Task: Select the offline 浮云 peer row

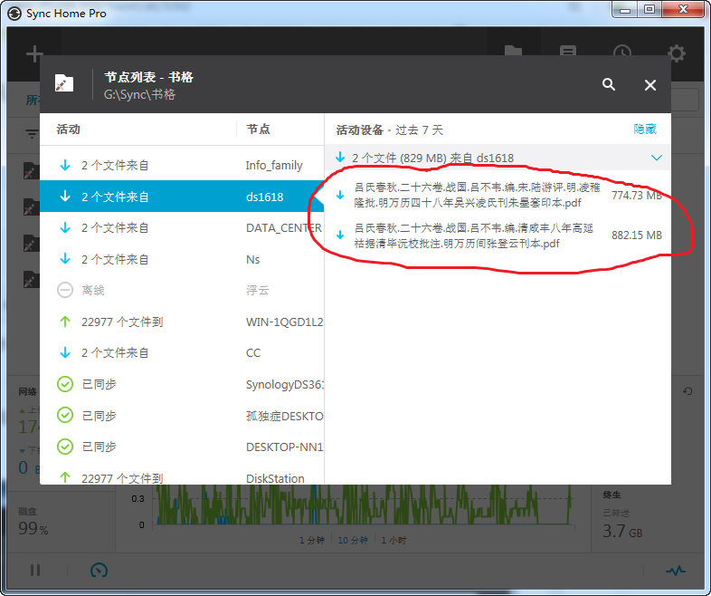Action: (181, 290)
